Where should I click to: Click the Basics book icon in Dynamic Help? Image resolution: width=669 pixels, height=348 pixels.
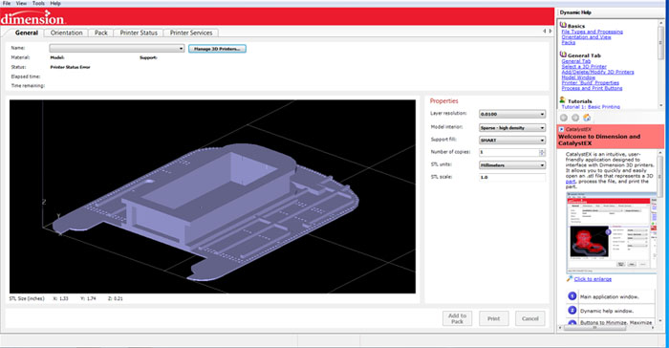tap(563, 25)
